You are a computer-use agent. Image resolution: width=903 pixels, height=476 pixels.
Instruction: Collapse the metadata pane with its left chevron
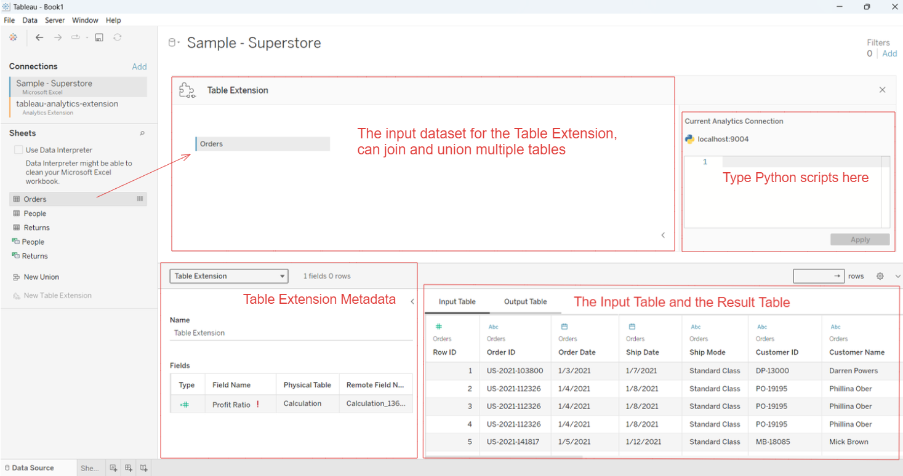click(x=412, y=301)
